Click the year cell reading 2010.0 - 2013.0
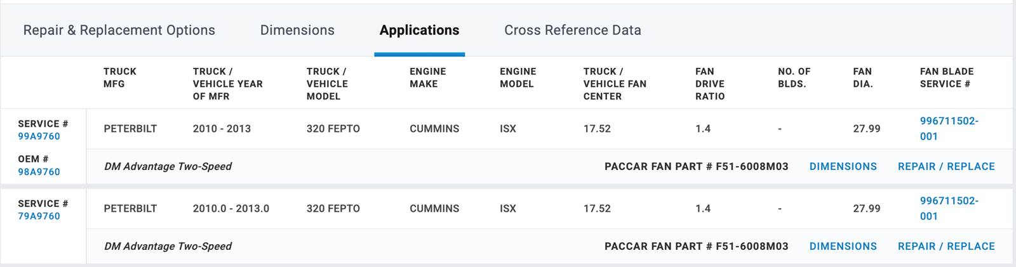The image size is (1016, 267). 231,209
